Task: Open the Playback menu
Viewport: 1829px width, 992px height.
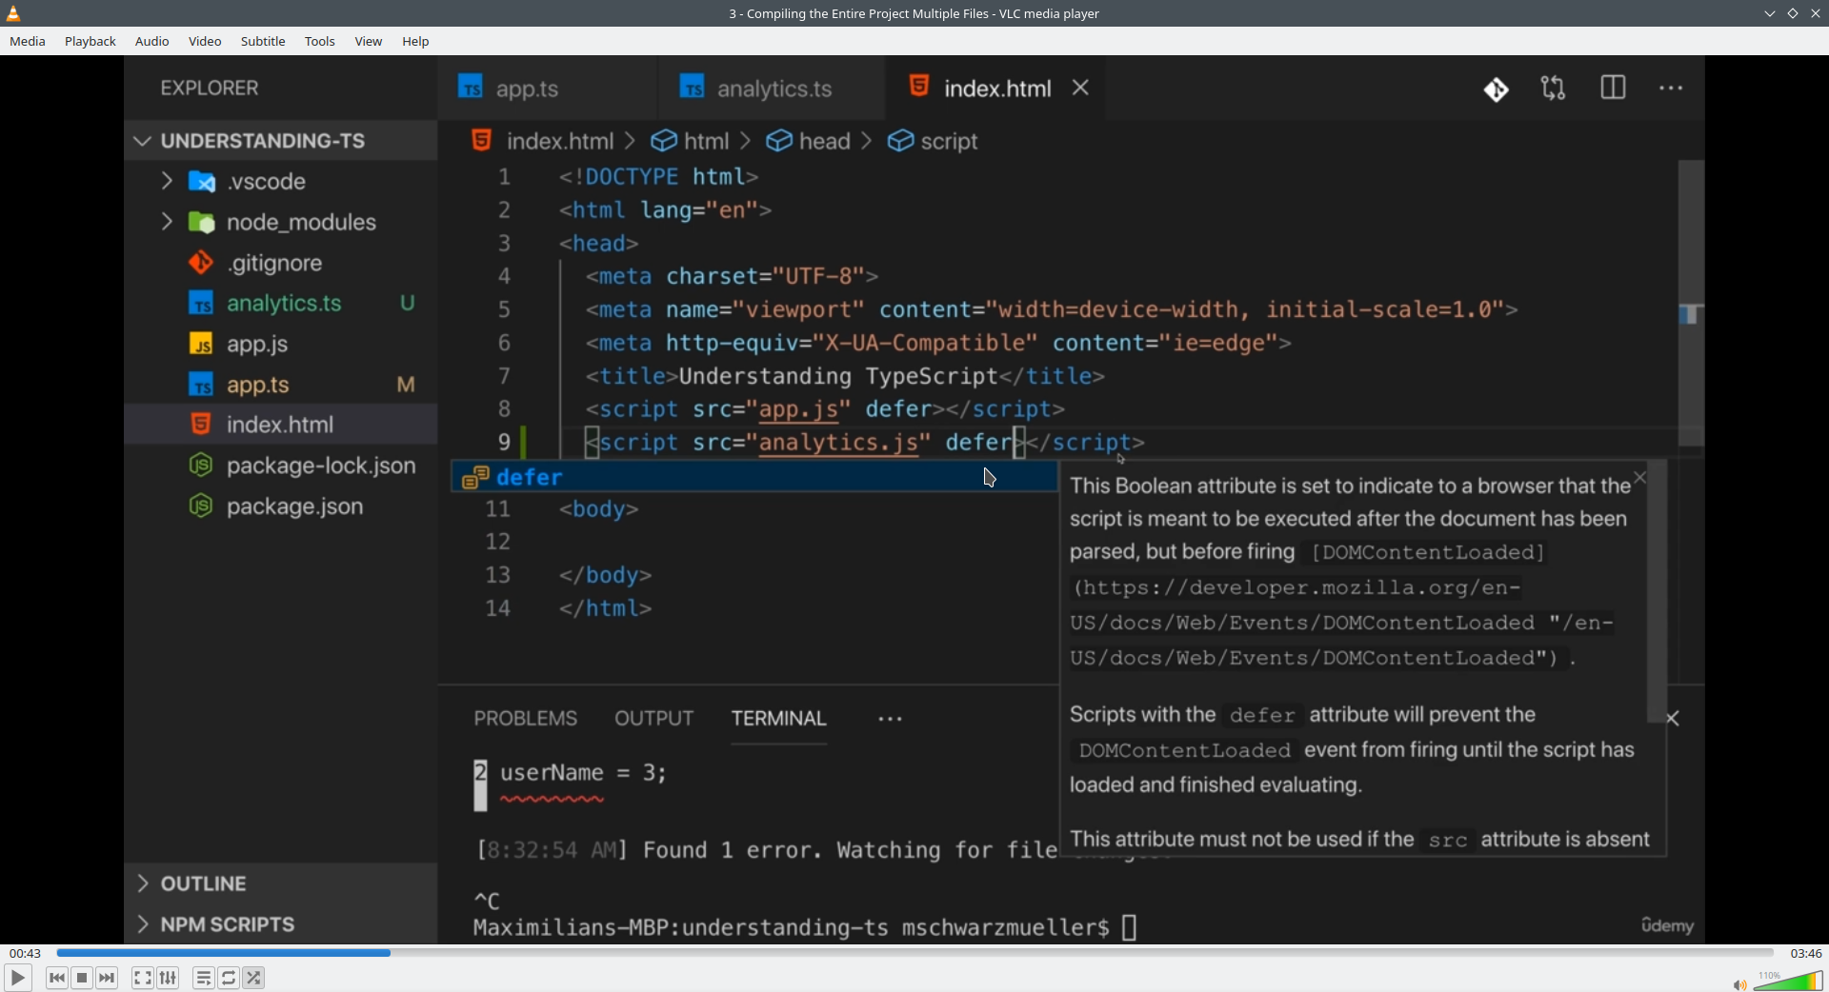Action: tap(90, 41)
